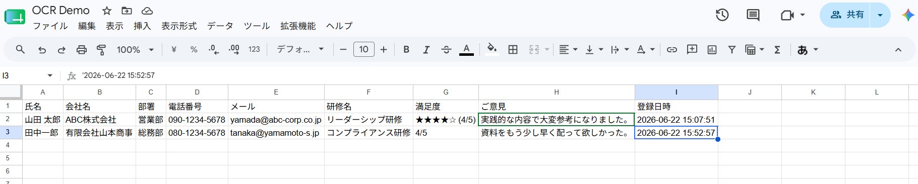Open the 表示形式 menu

pyautogui.click(x=179, y=26)
